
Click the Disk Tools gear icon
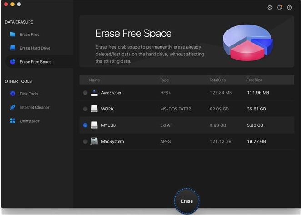pos(13,94)
